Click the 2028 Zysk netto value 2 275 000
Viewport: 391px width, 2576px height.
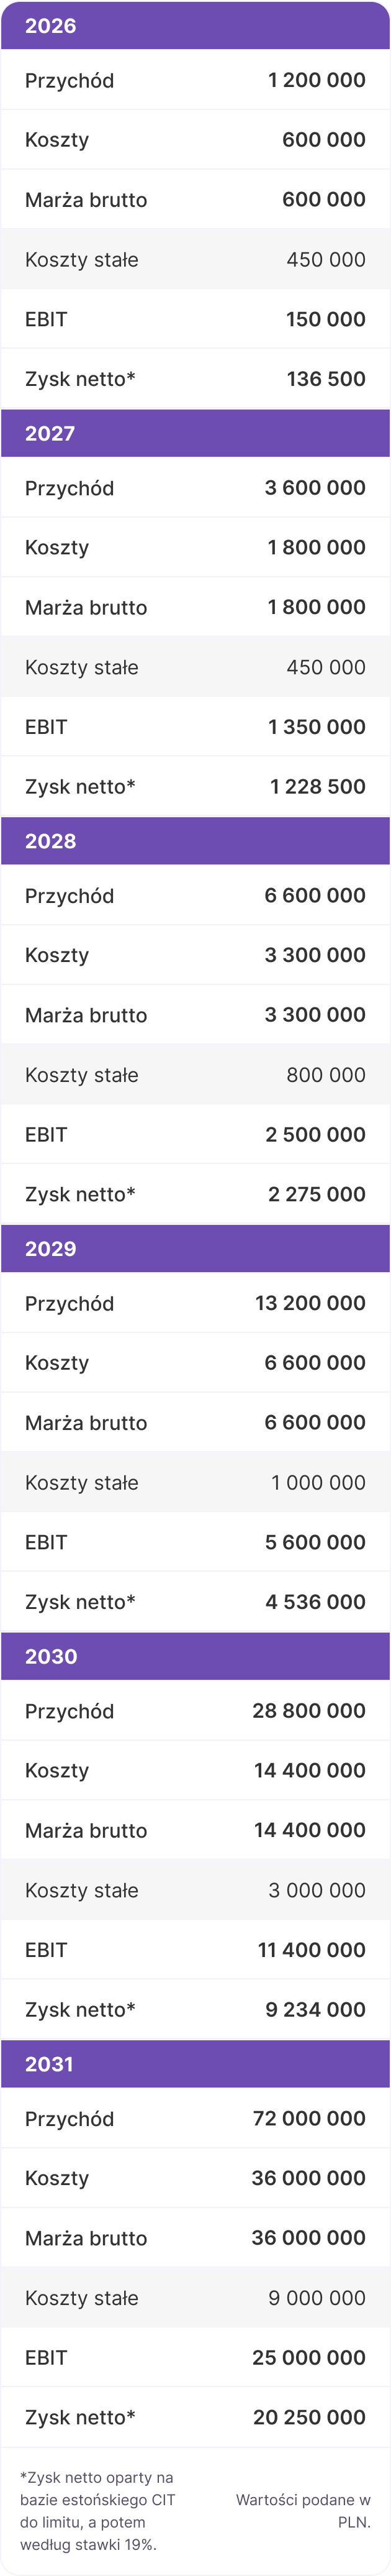click(316, 1194)
